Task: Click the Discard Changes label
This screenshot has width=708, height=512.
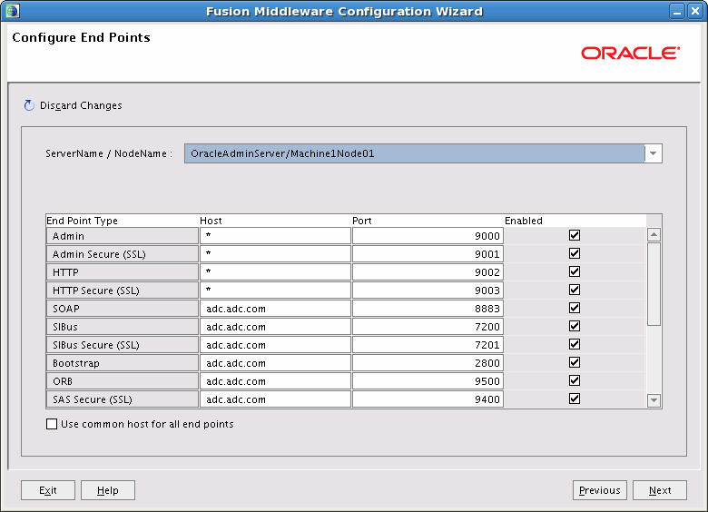Action: pos(81,105)
